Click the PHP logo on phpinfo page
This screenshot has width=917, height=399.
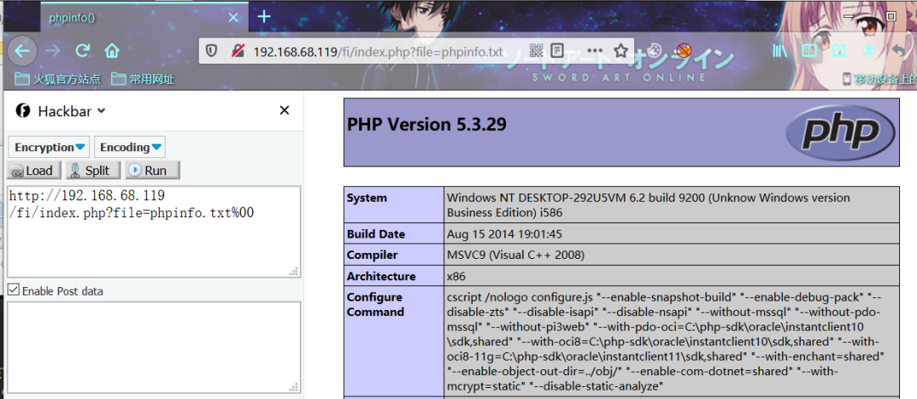tap(840, 132)
